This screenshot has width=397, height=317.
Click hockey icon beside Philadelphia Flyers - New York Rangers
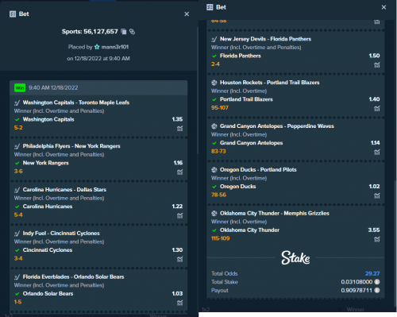(17, 146)
